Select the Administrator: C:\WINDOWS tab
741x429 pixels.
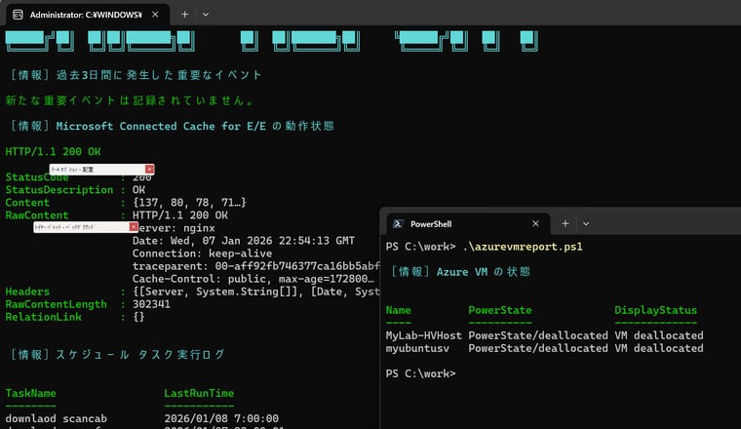coord(88,15)
